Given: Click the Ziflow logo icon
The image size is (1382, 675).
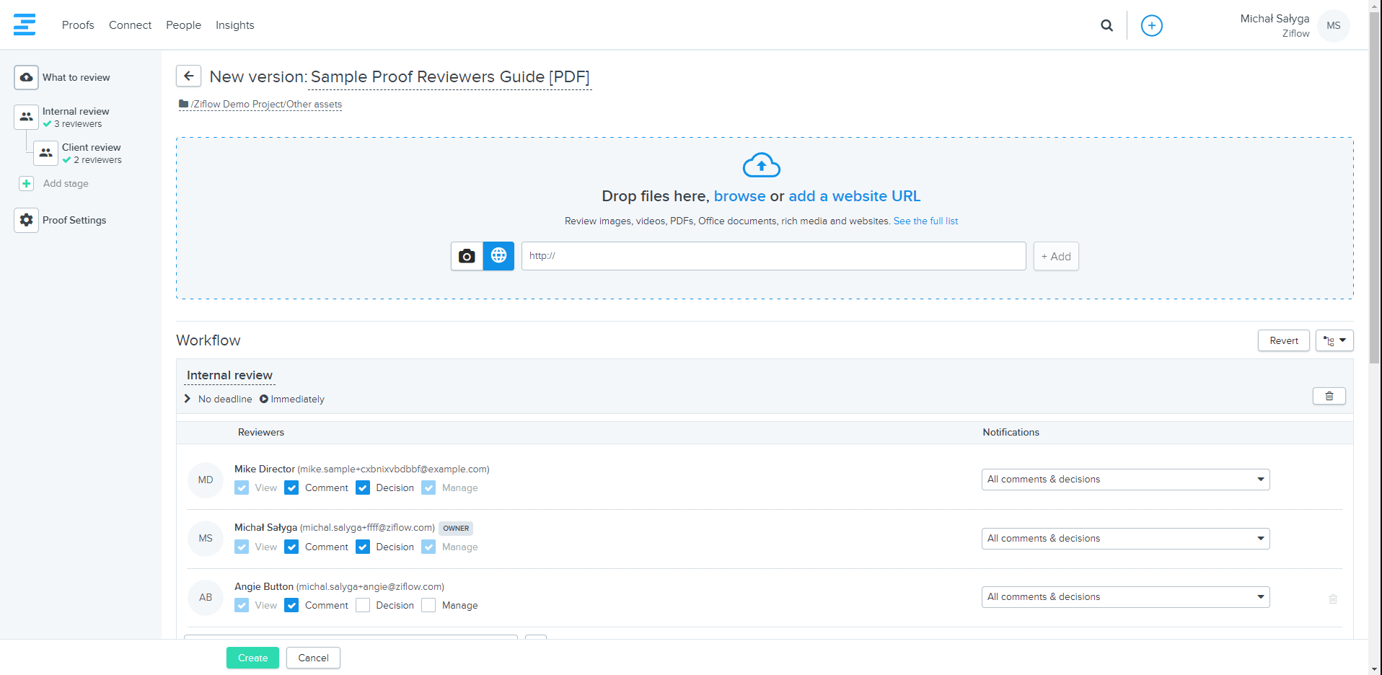Looking at the screenshot, I should pyautogui.click(x=25, y=25).
